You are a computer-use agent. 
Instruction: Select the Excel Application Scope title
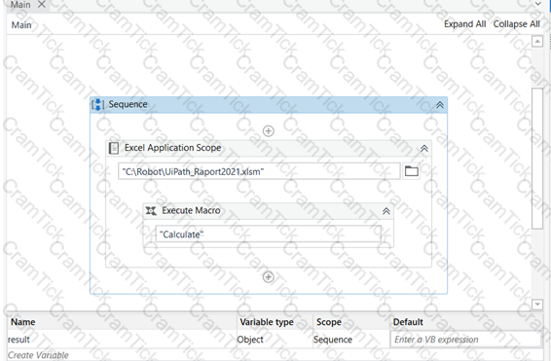point(172,148)
